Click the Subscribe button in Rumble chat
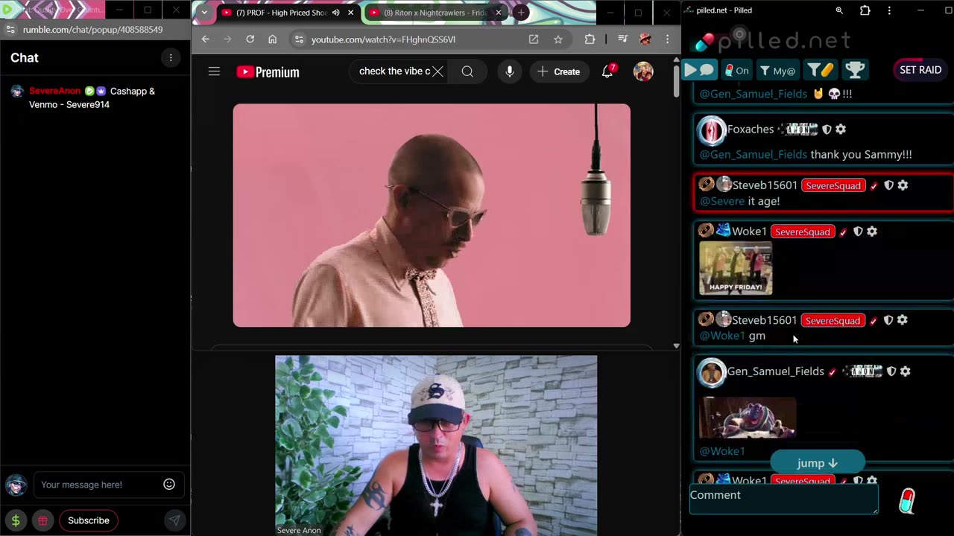This screenshot has height=536, width=954. click(89, 520)
